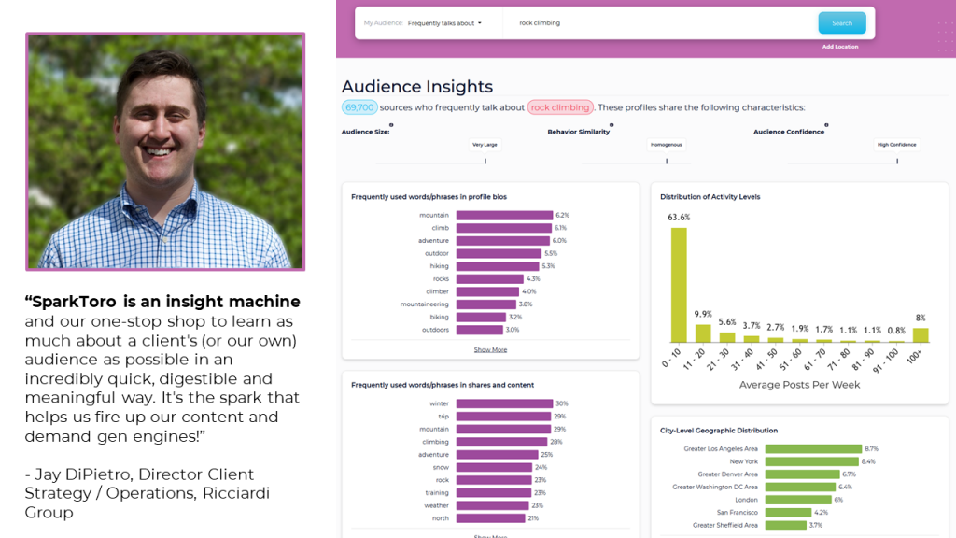Click the 'climb' 6.1% bar
956x538 pixels.
pos(503,228)
